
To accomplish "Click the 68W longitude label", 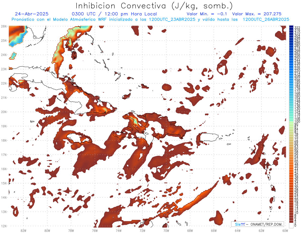I will [190, 230].
